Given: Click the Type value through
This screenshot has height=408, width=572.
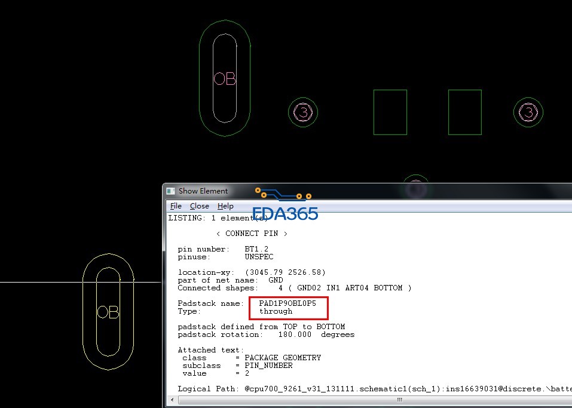Looking at the screenshot, I should 276,311.
